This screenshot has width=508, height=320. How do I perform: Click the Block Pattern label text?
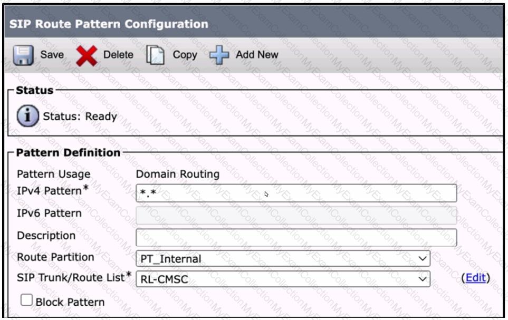[70, 302]
